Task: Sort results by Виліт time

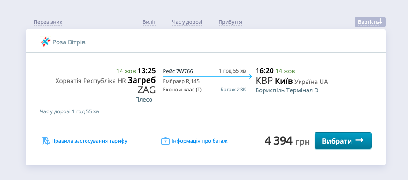Action: tap(149, 22)
